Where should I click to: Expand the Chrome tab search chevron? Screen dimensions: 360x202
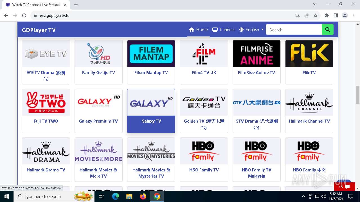314,4
